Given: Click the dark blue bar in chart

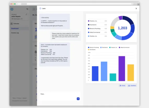Looking at the screenshot, I should point(95,74).
